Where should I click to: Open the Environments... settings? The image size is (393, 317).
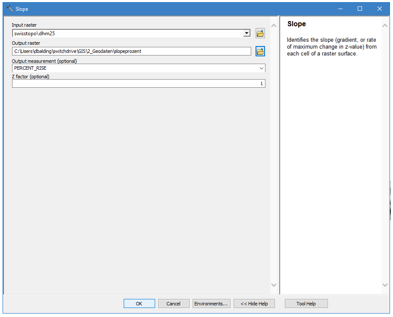click(x=211, y=304)
